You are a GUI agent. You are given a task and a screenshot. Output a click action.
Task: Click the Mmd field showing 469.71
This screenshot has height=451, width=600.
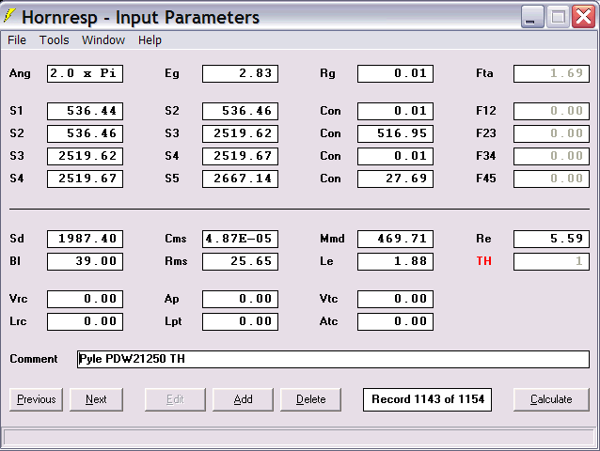395,239
